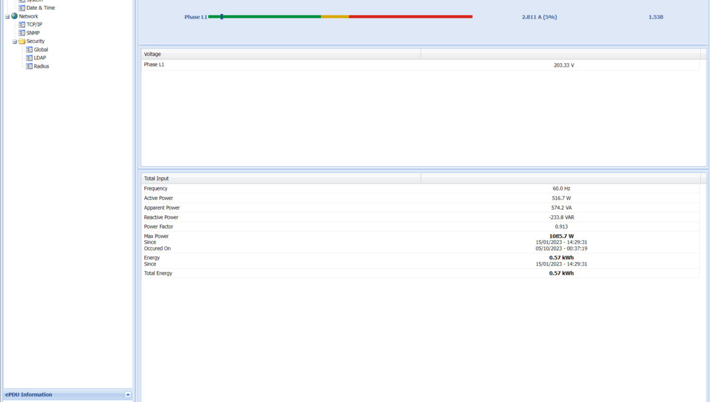Viewport: 710px width, 402px height.
Task: Click the Date & Time page icon
Action: (x=22, y=8)
